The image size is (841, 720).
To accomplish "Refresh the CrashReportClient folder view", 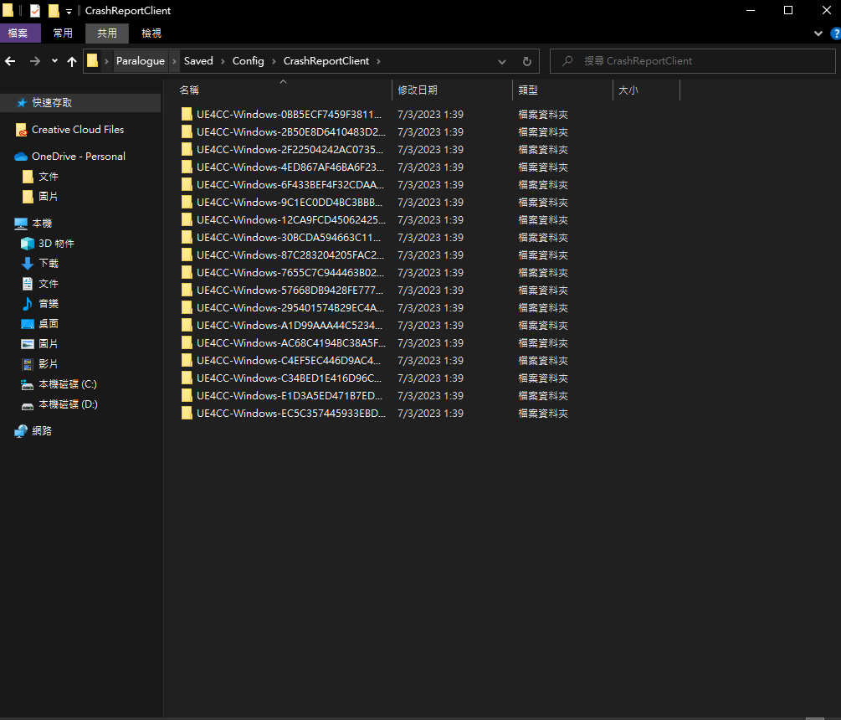I will click(x=526, y=61).
